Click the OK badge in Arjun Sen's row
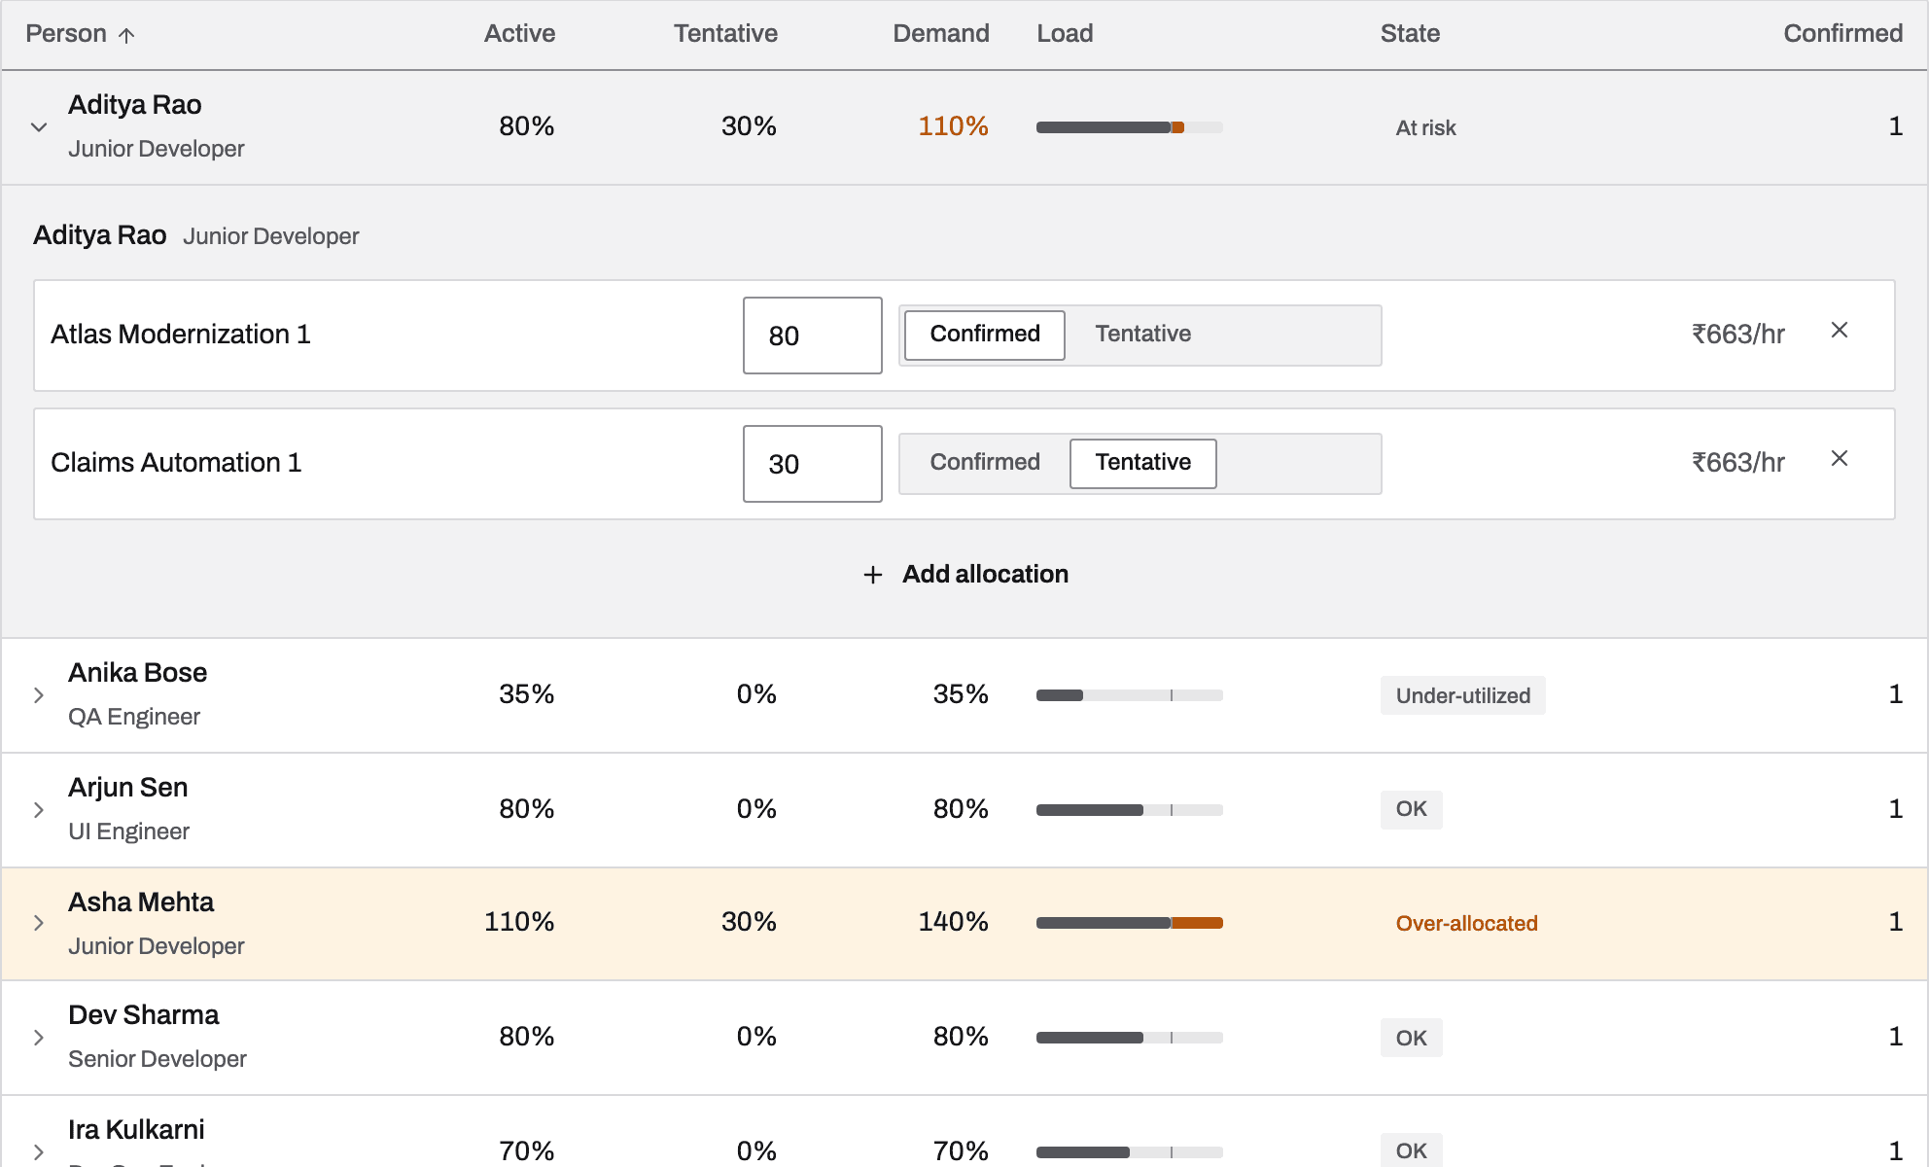1929x1167 pixels. [x=1412, y=809]
